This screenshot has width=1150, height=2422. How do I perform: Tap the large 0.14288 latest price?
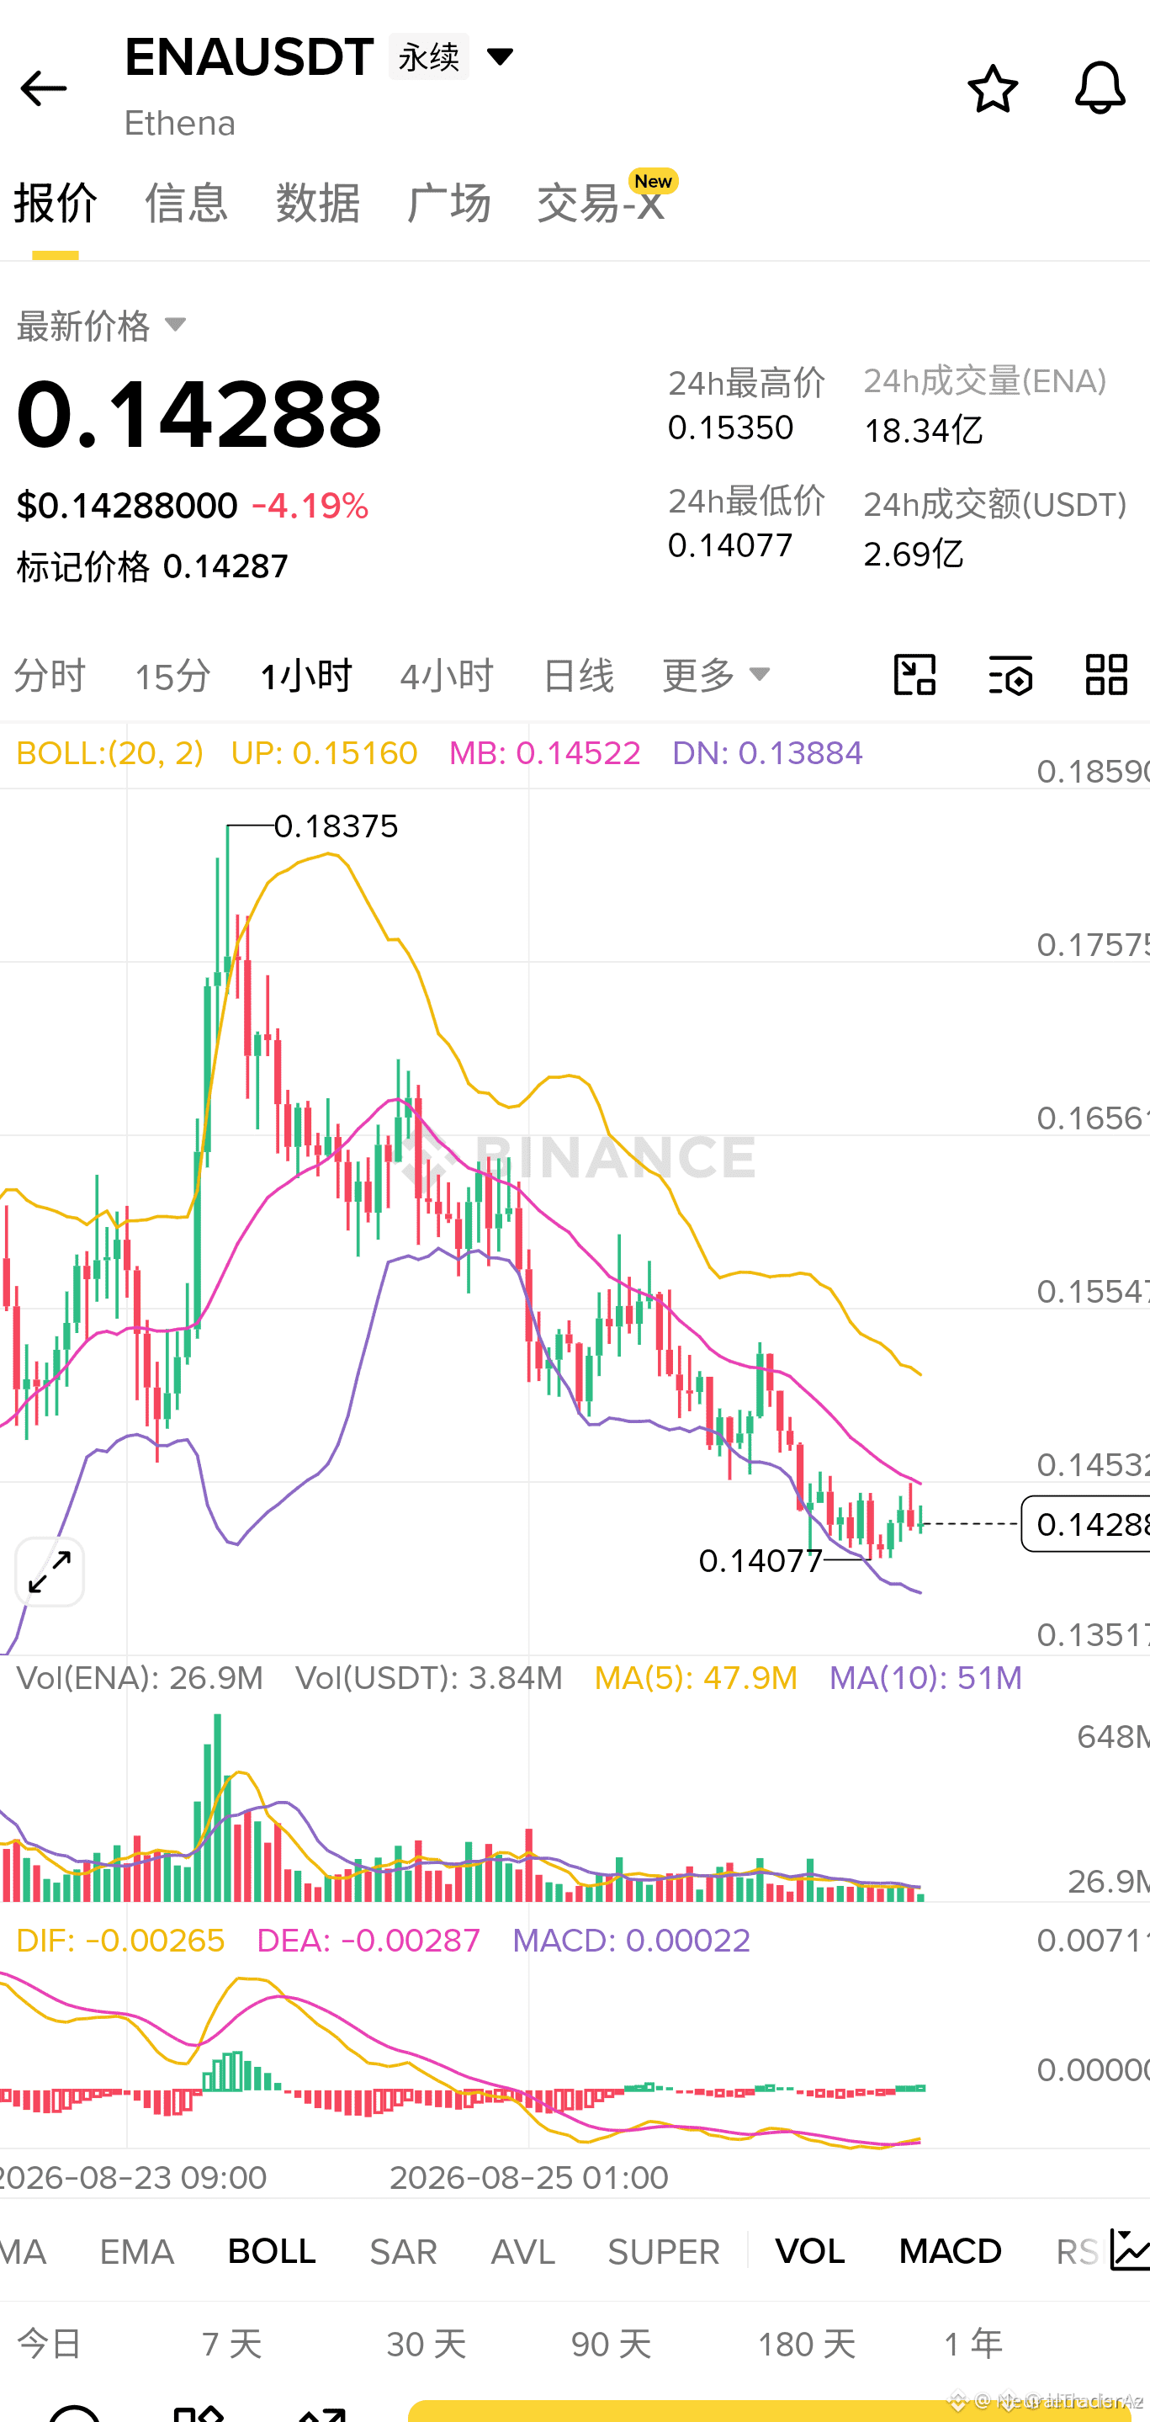coord(199,415)
